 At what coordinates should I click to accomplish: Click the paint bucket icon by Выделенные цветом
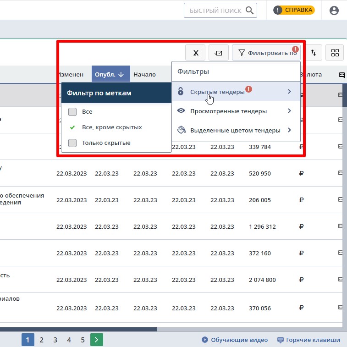pos(181,130)
